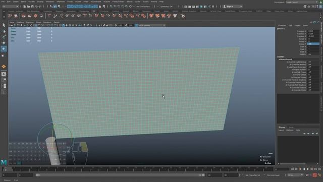Open the Workspace dropdown
The image size is (323, 182).
pyautogui.click(x=302, y=2)
